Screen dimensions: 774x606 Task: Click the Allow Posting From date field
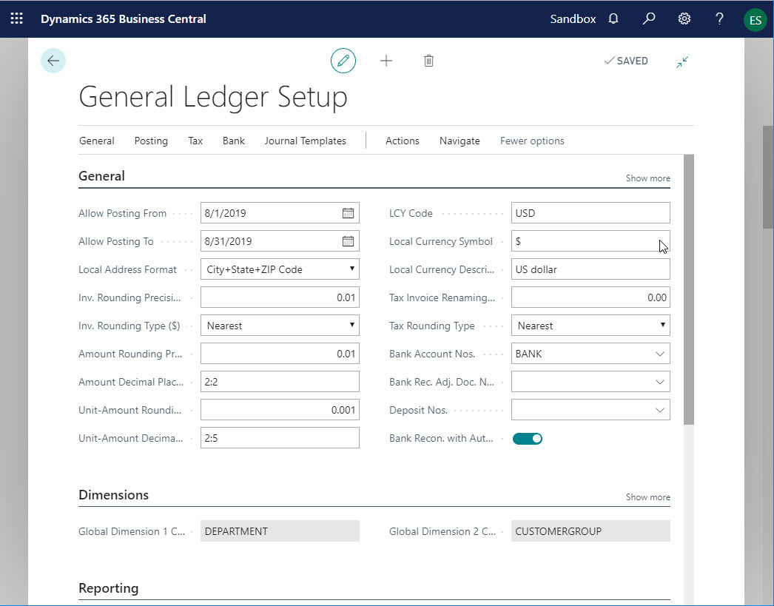(280, 213)
